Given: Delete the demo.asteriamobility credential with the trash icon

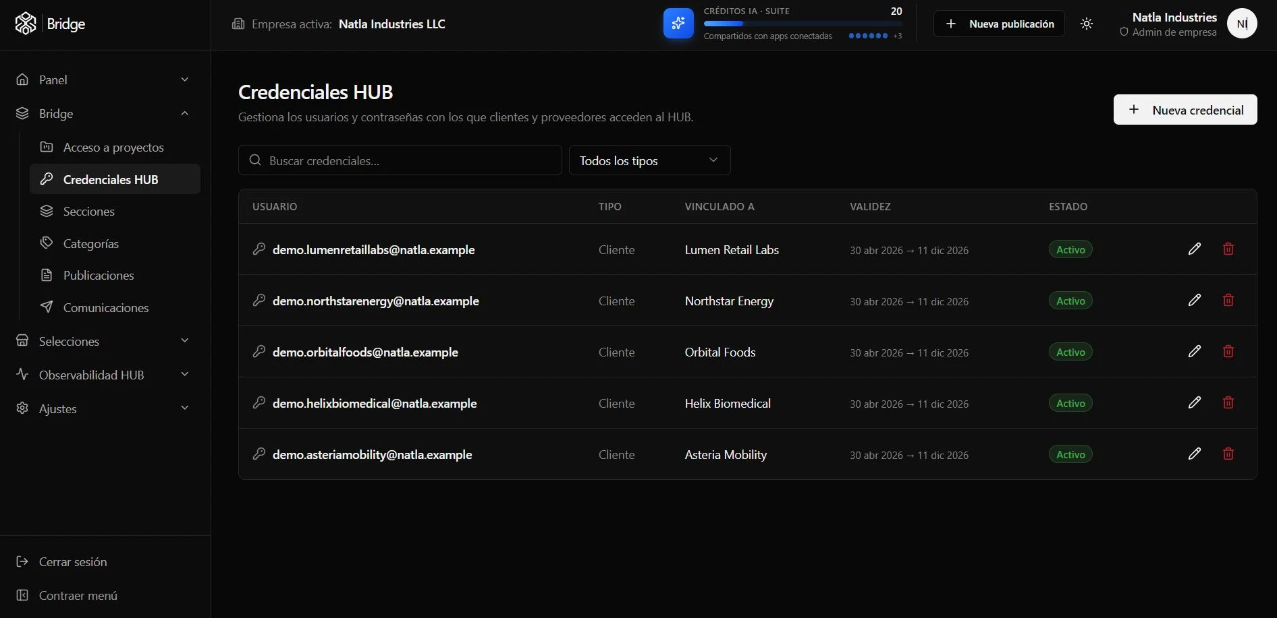Looking at the screenshot, I should [1228, 454].
